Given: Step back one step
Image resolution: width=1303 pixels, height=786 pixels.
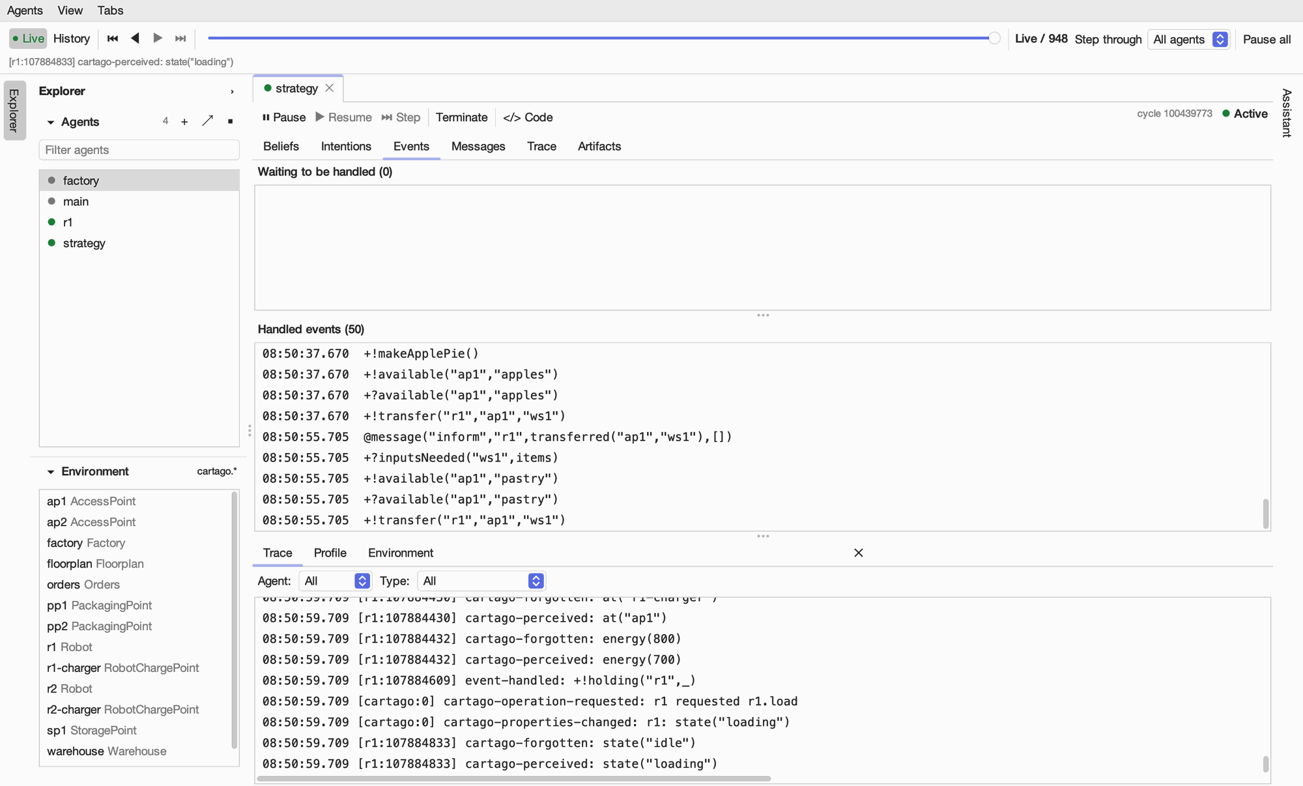Looking at the screenshot, I should click(135, 38).
